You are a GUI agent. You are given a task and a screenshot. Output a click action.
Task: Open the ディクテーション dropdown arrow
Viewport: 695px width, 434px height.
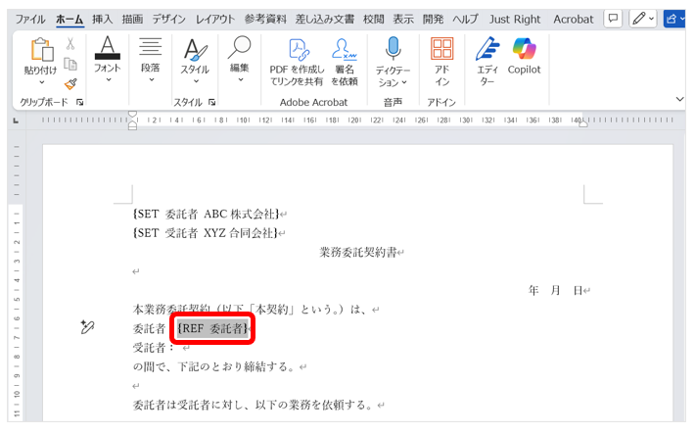pyautogui.click(x=404, y=82)
